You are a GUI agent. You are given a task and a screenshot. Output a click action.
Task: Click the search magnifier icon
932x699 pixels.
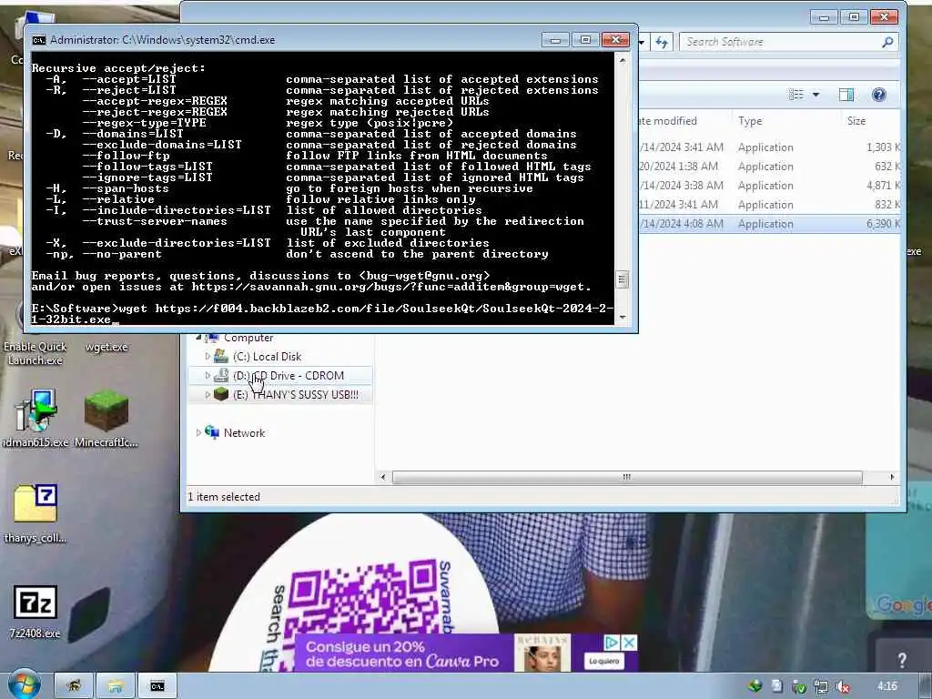[887, 42]
